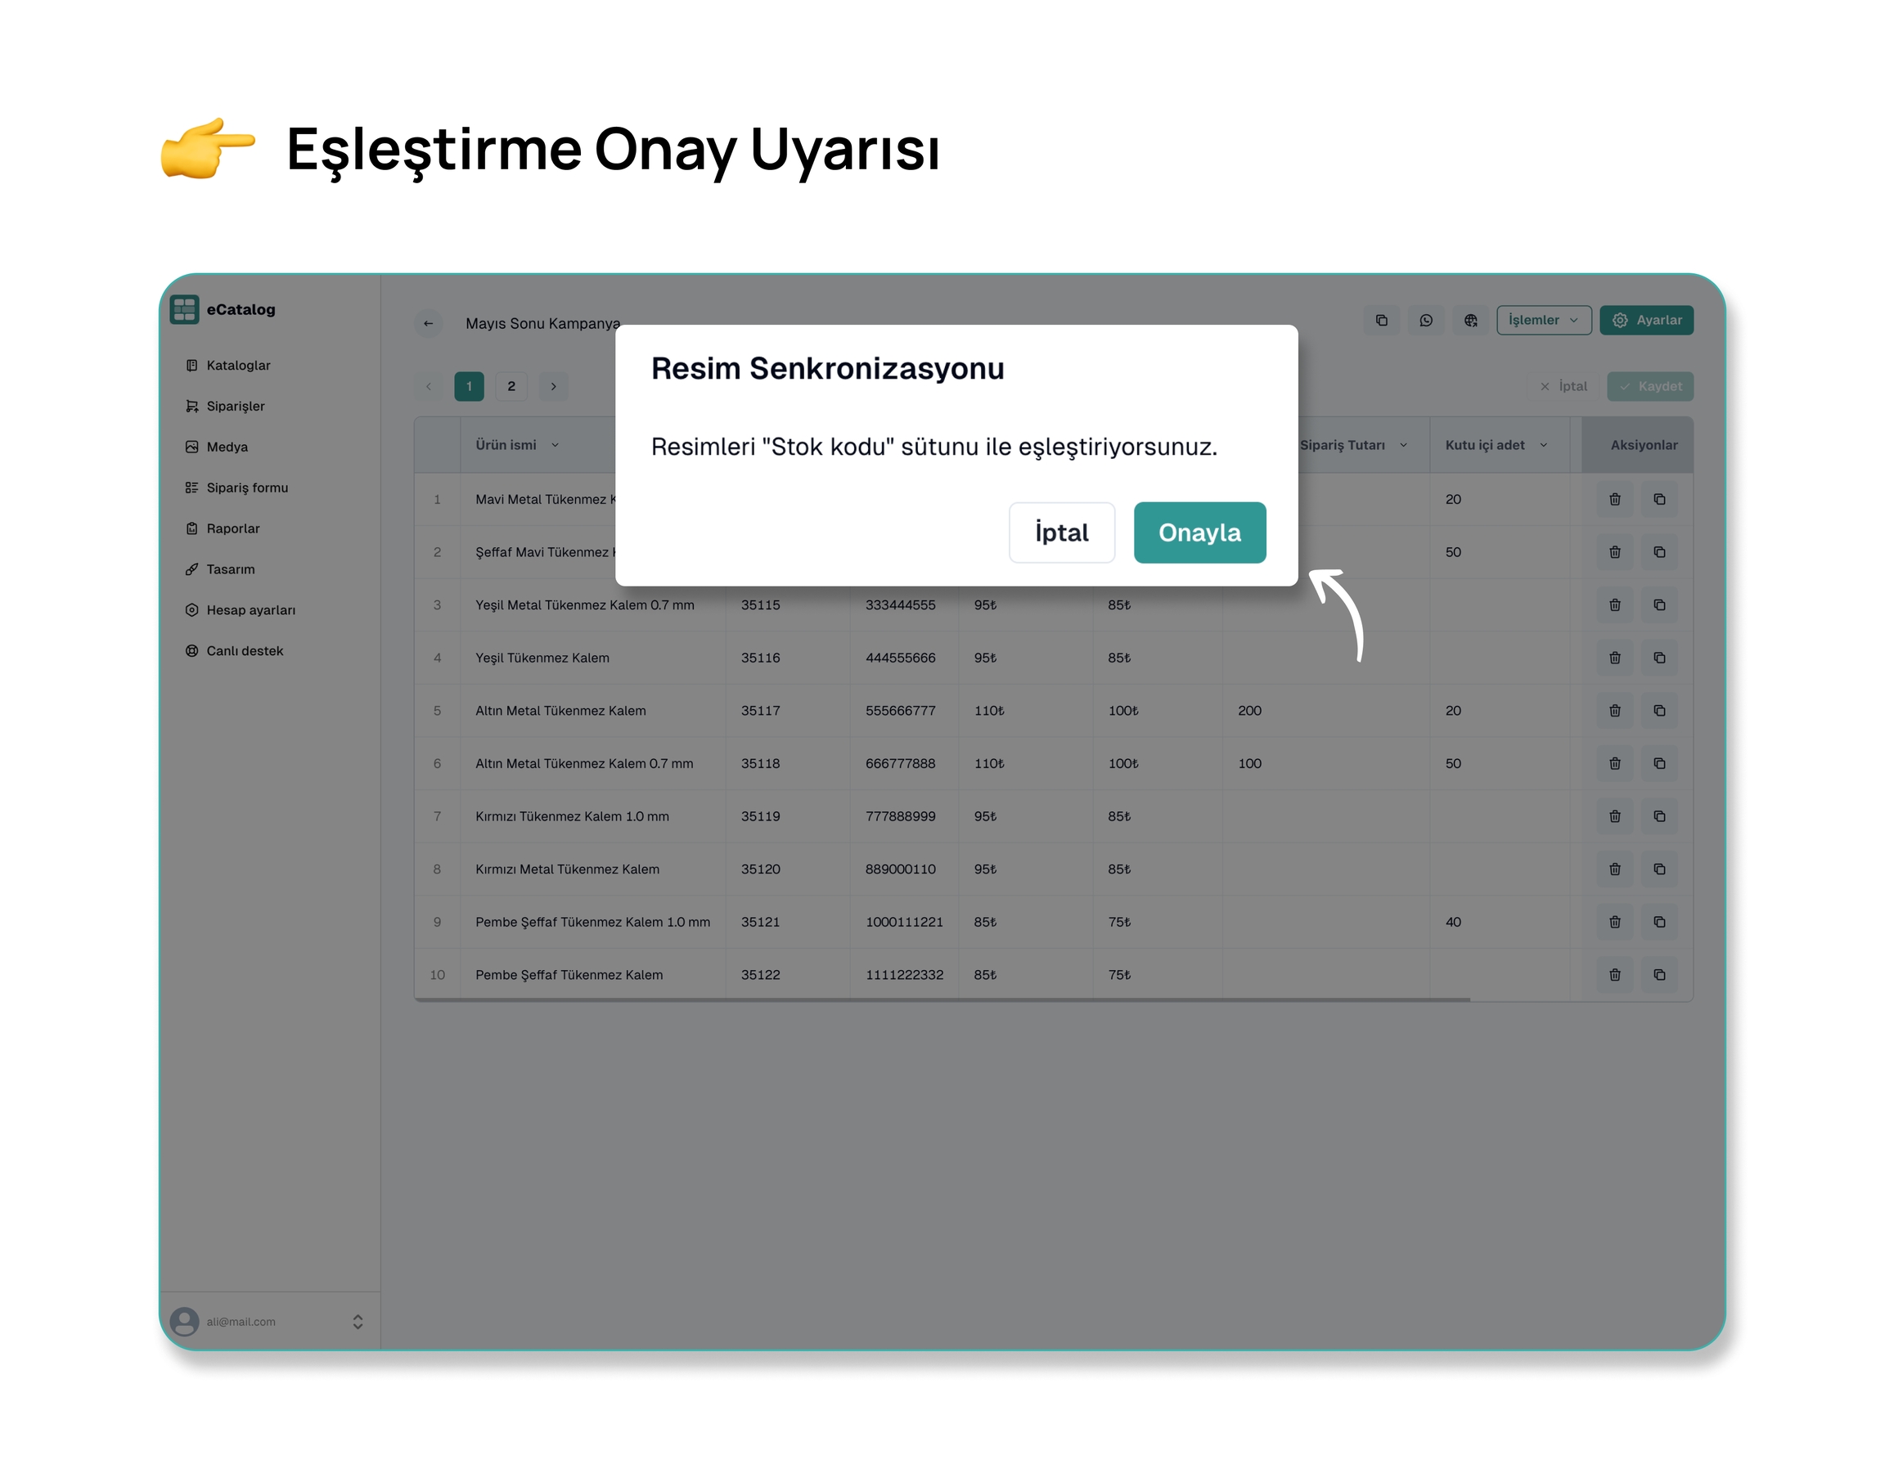Screen dimensions: 1885x1478
Task: Duplicate row 7 using copy icon
Action: pyautogui.click(x=1659, y=816)
